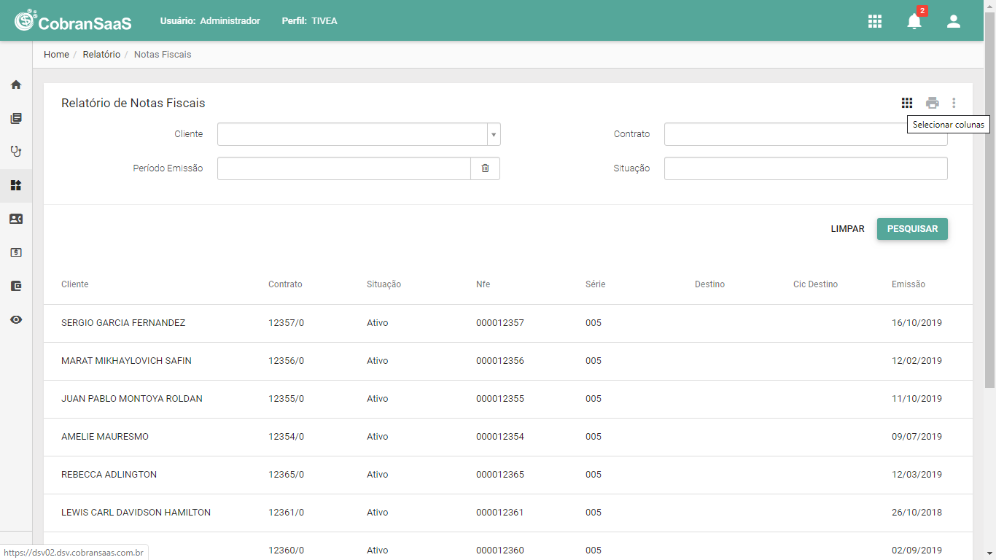Screen dimensions: 996x560
Task: Click the Notas Fiscais breadcrumb
Action: pyautogui.click(x=163, y=55)
